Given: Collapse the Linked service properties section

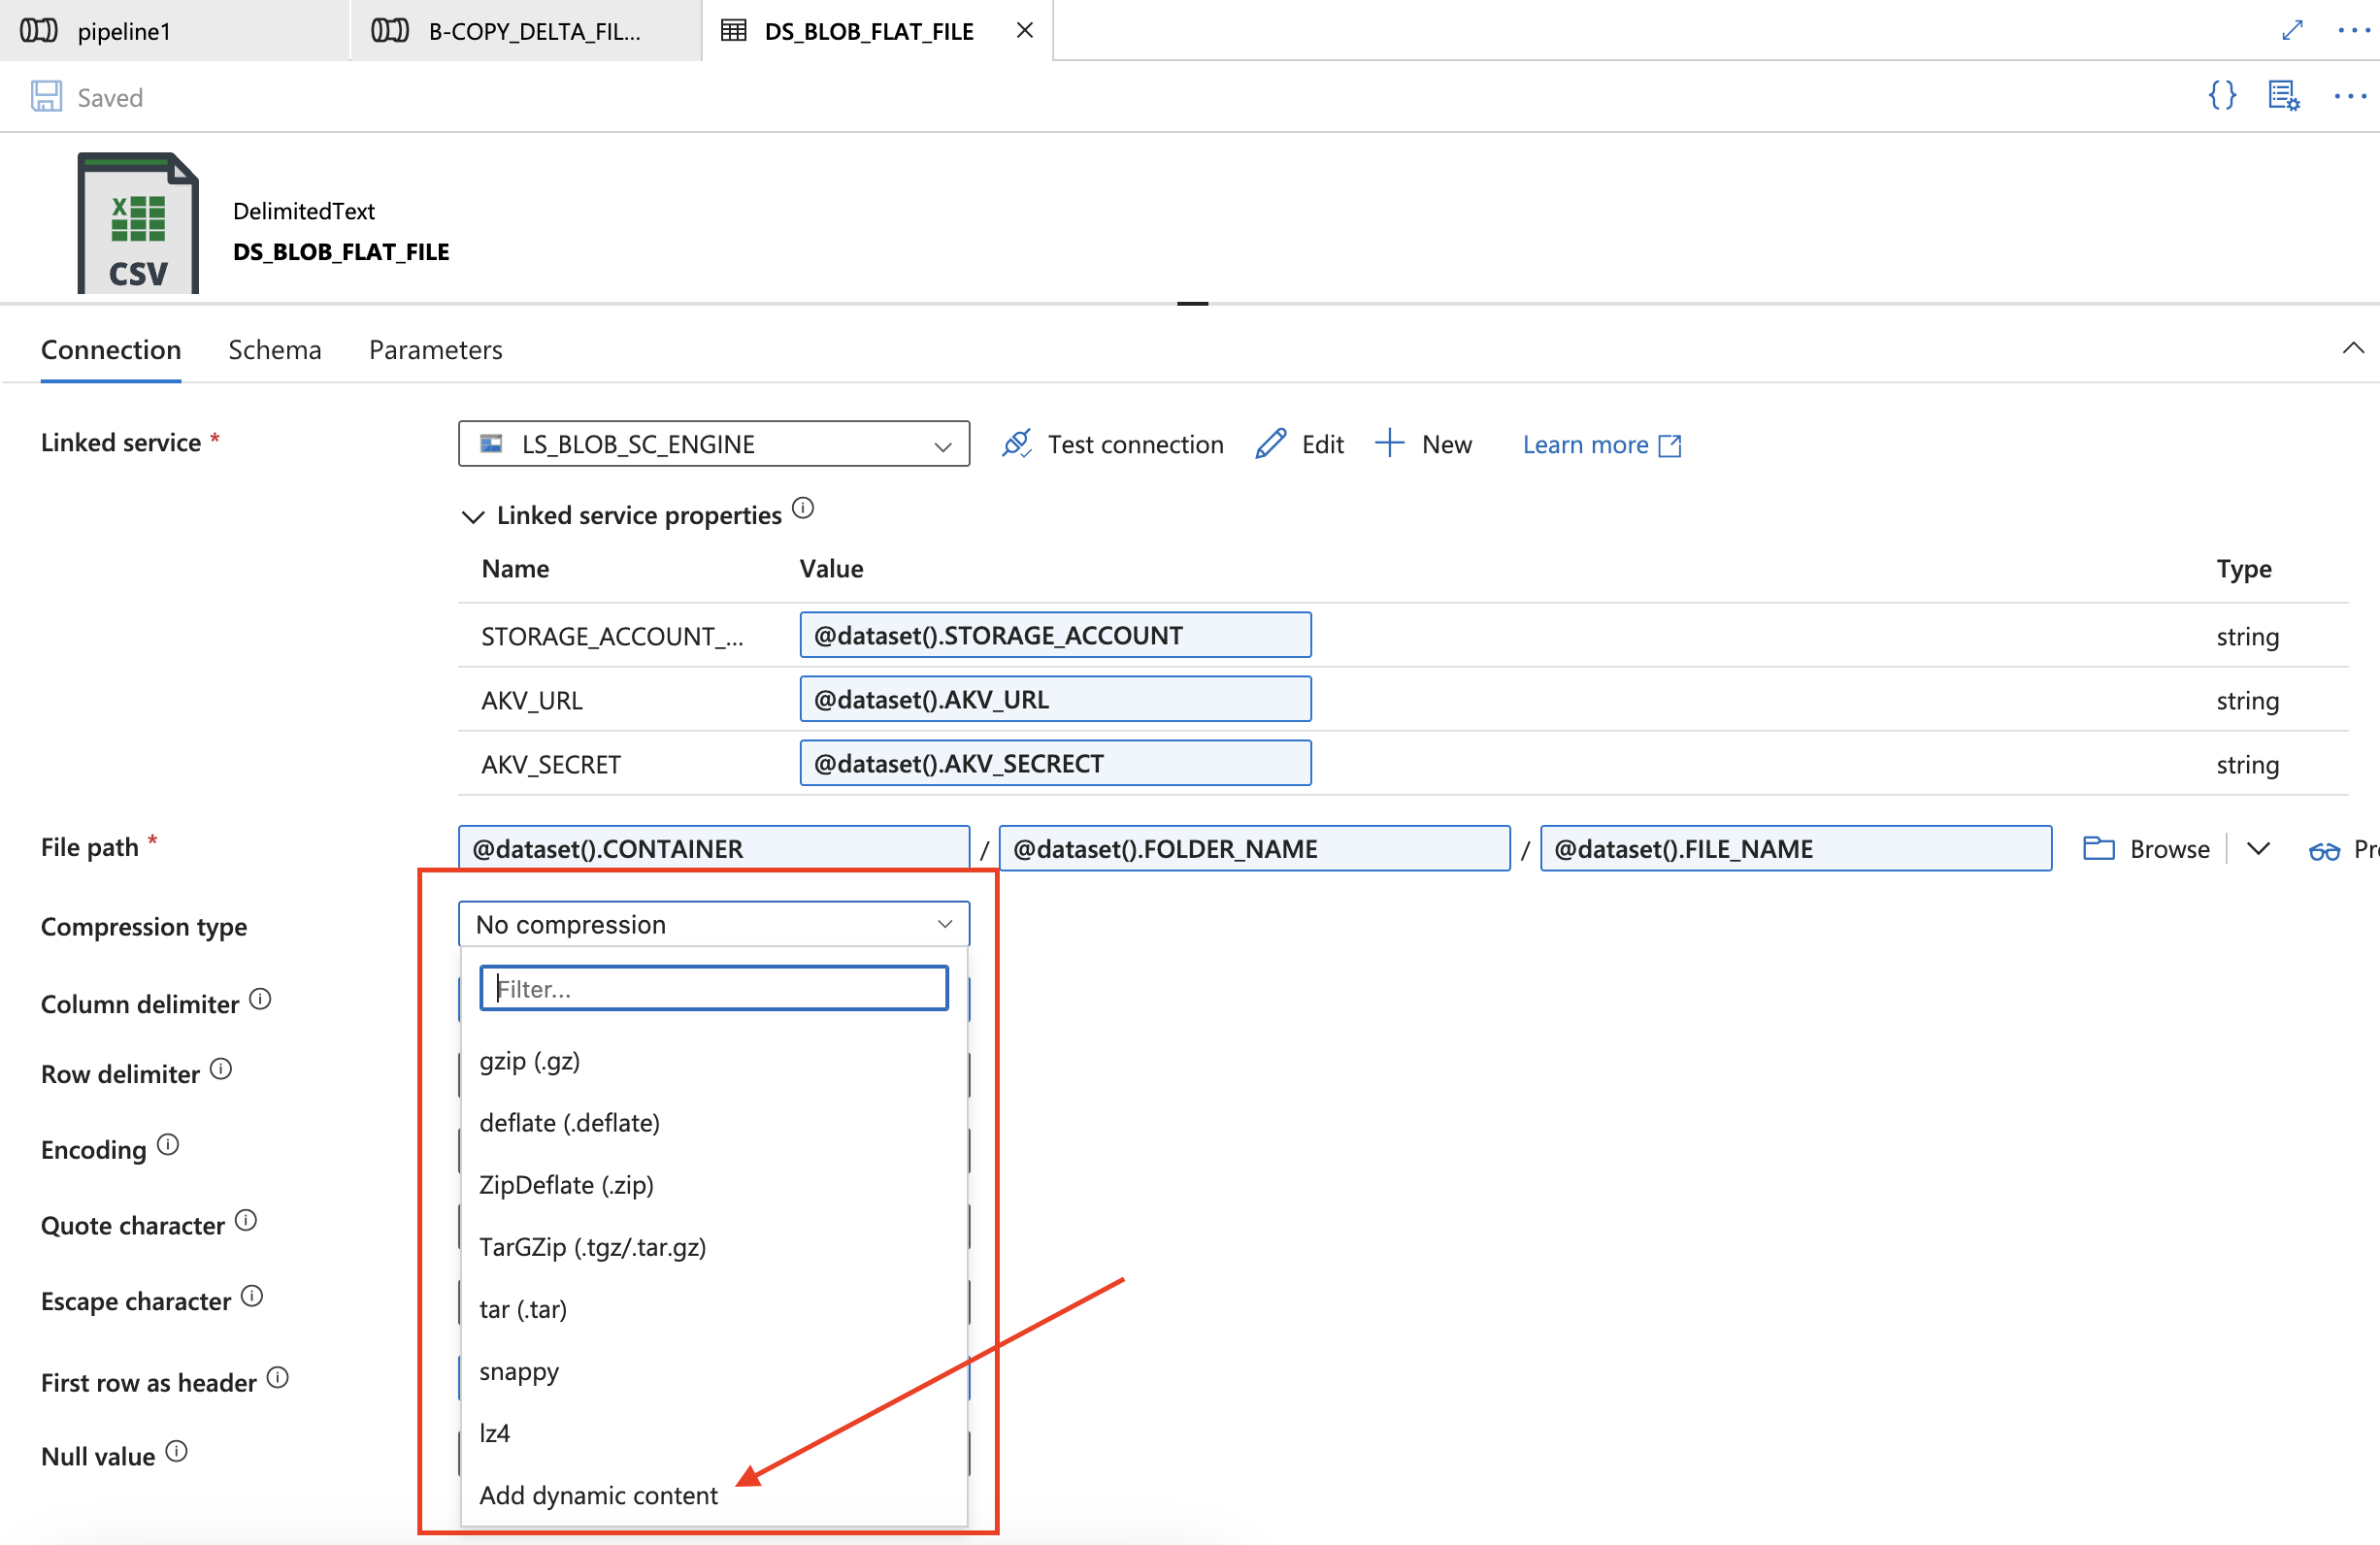Looking at the screenshot, I should 473,516.
